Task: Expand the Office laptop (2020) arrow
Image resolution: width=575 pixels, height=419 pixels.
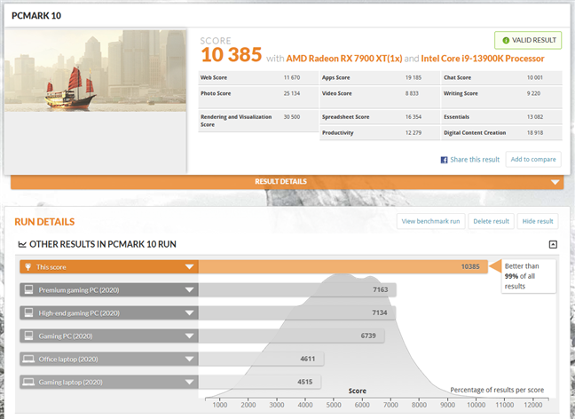Action: (189, 359)
